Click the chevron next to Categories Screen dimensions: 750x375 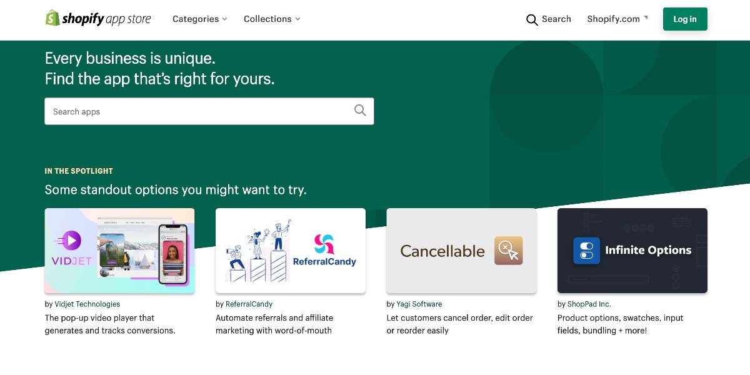click(x=224, y=19)
